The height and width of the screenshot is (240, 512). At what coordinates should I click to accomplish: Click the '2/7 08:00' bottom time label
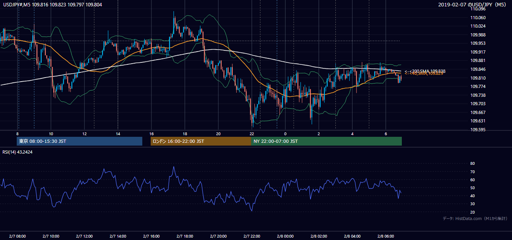point(17,236)
